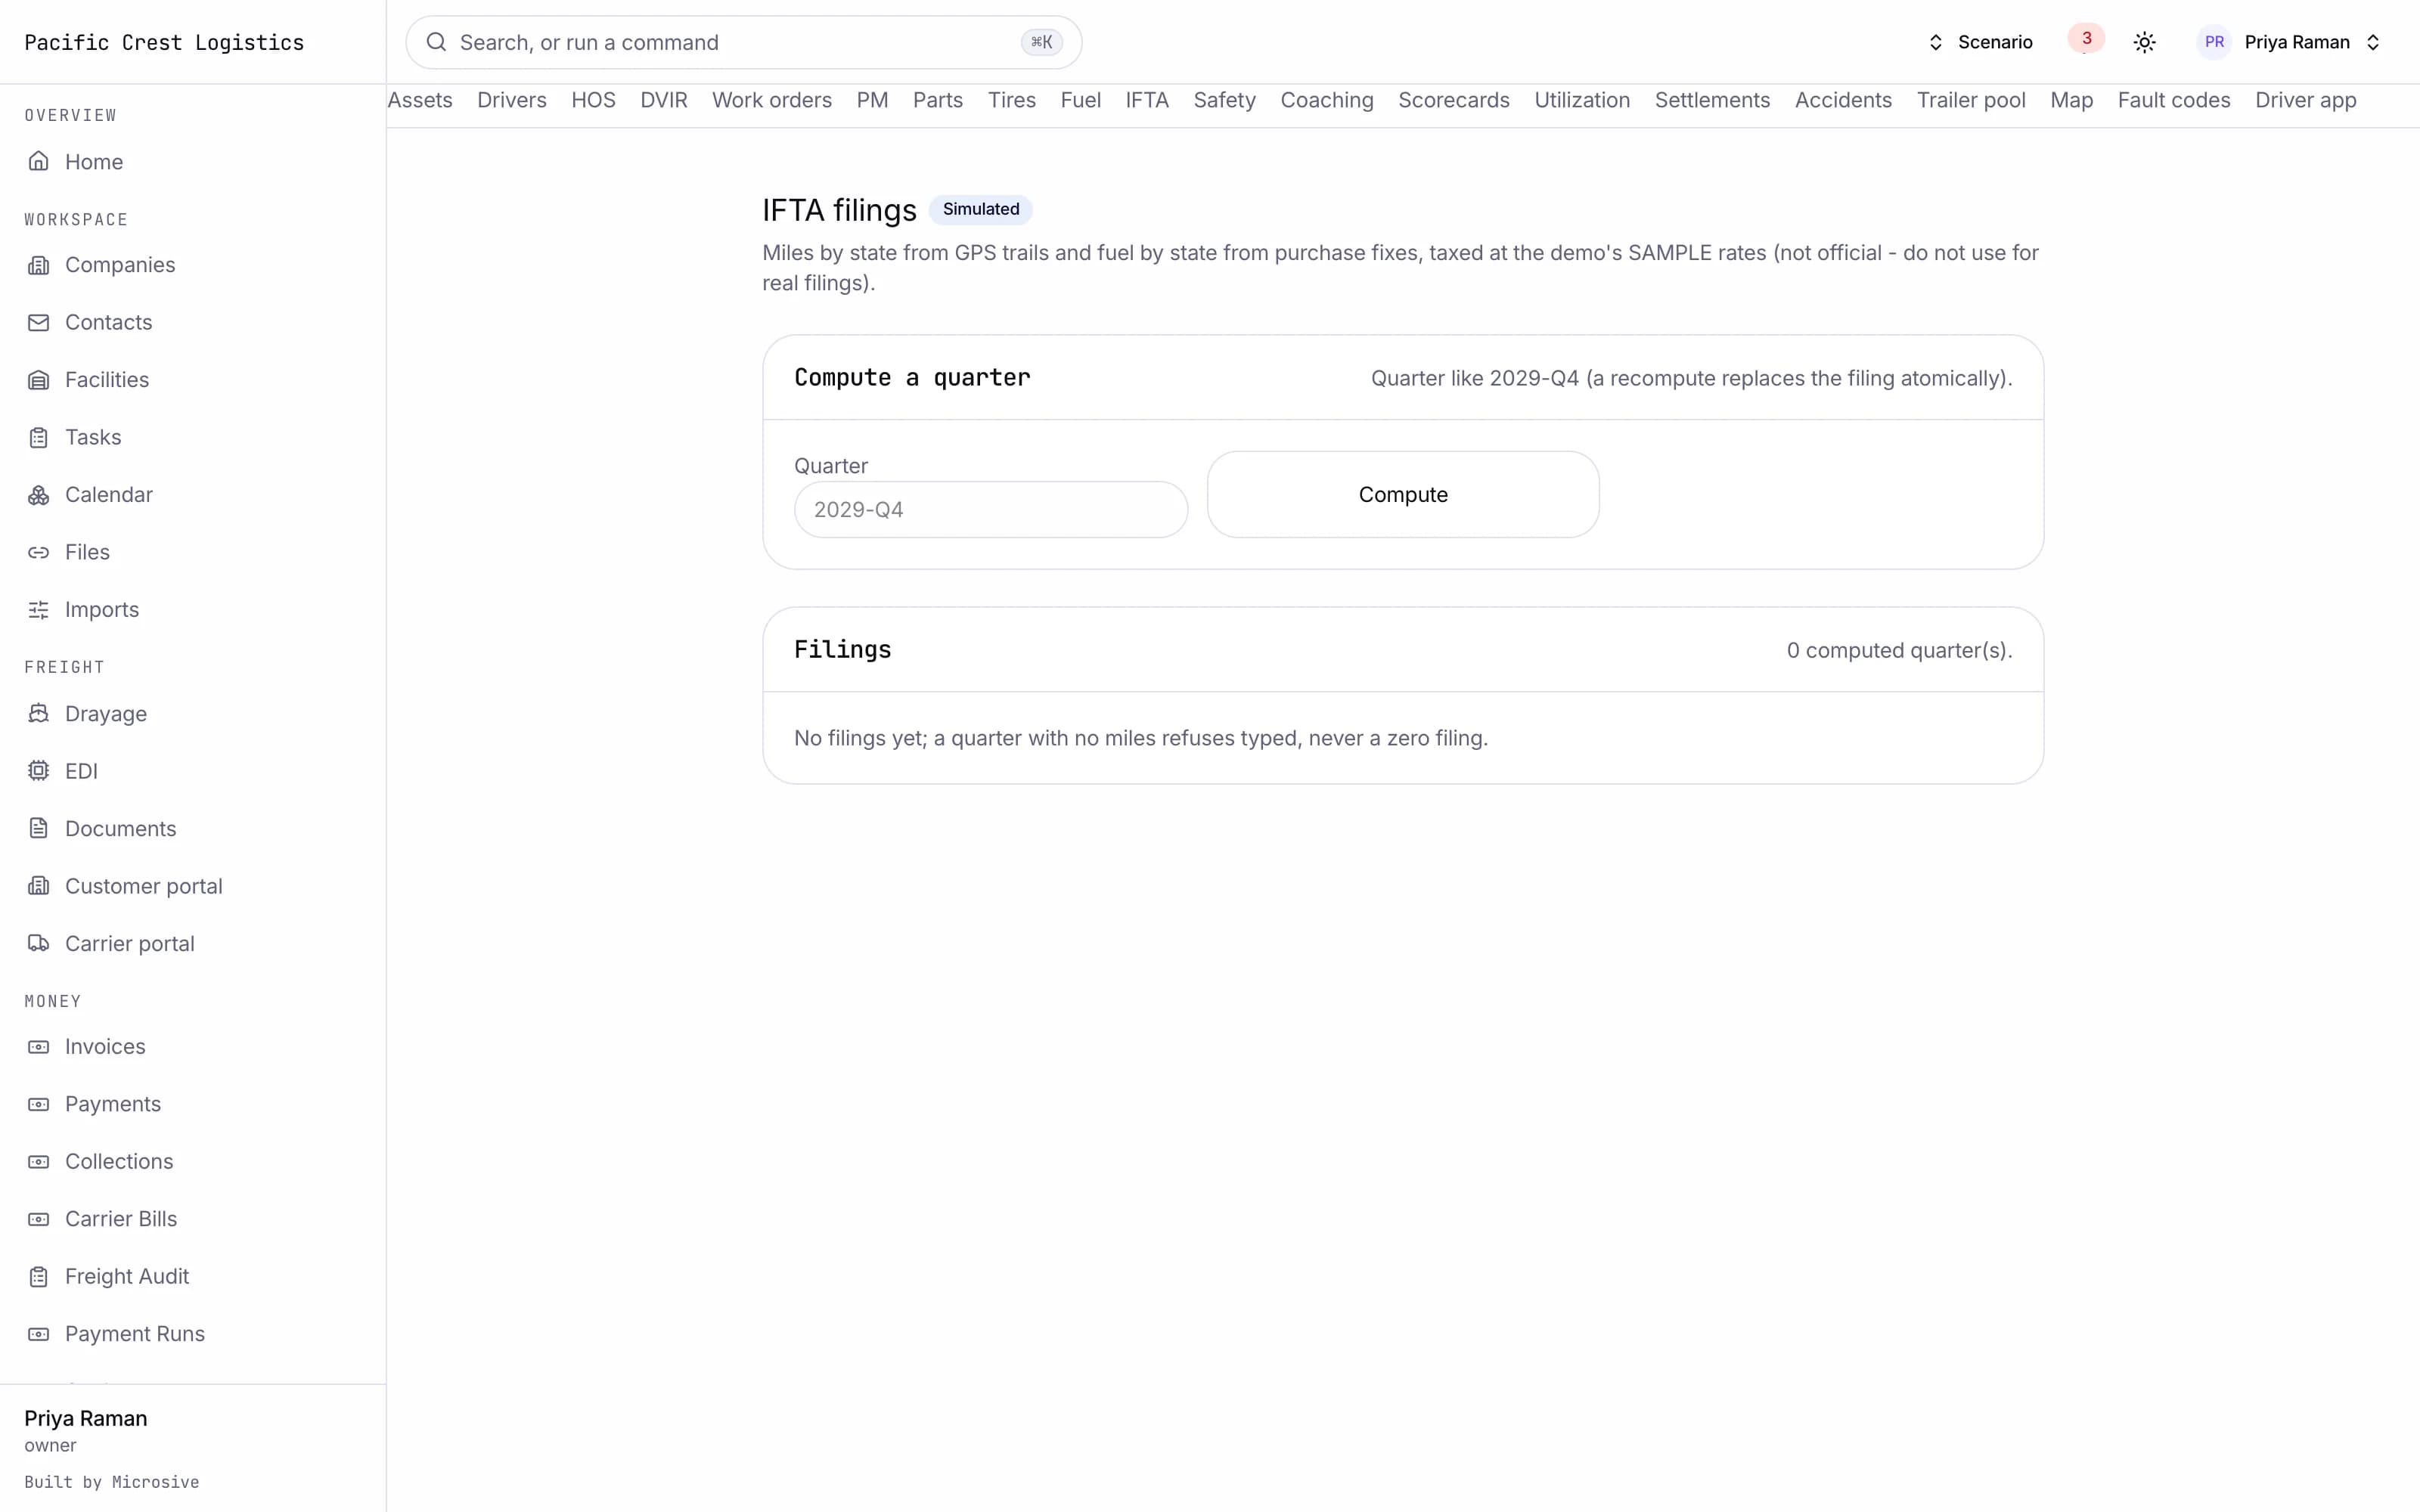This screenshot has height=1512, width=2420.
Task: Click the EDI chip icon
Action: click(38, 771)
